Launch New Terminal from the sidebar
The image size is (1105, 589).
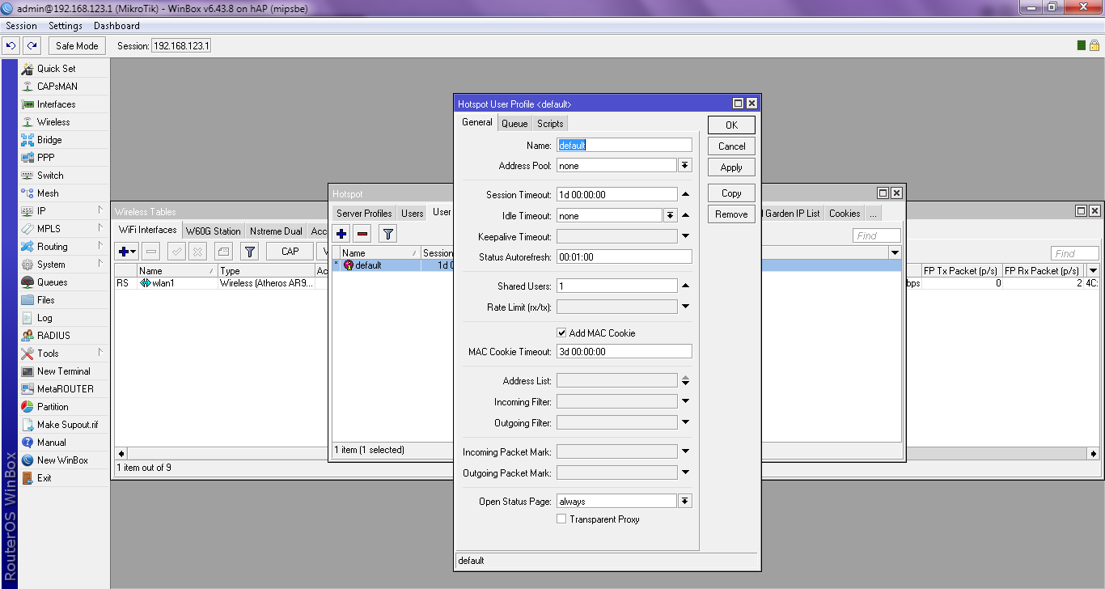(x=64, y=371)
